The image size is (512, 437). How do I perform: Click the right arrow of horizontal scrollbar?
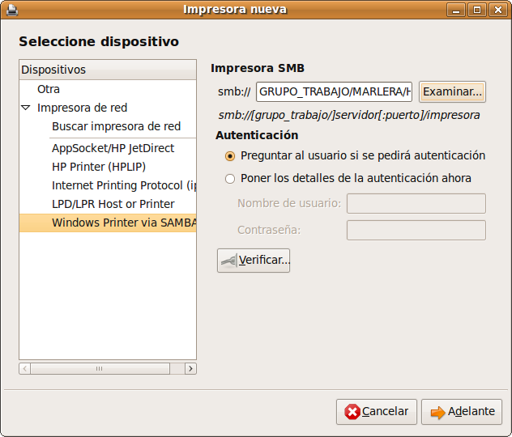(190, 368)
